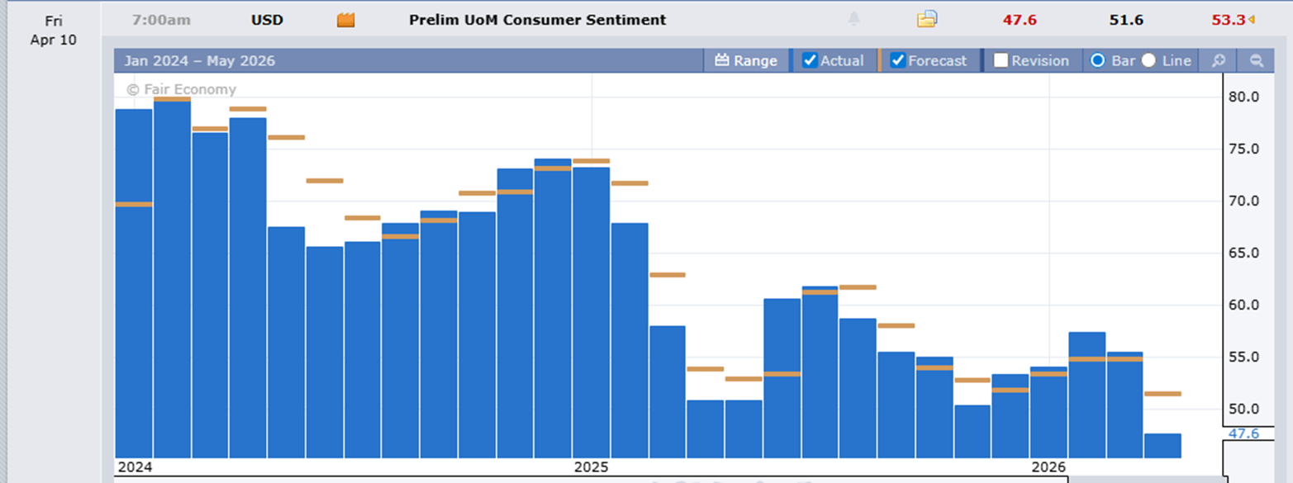1293x483 pixels.
Task: Click the 47.6 value tag on y-axis
Action: [x=1243, y=433]
